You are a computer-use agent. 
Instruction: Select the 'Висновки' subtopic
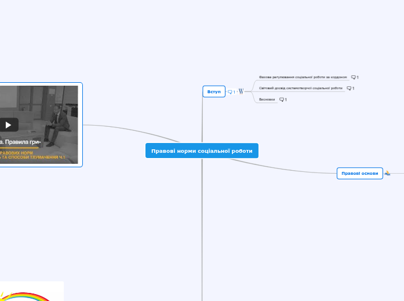pyautogui.click(x=267, y=100)
